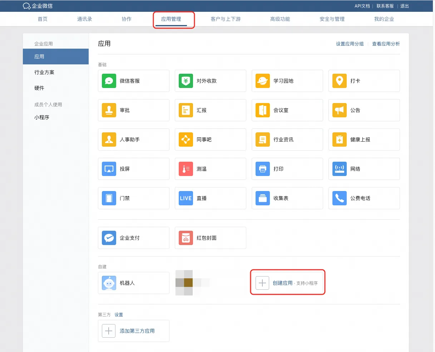
Task: Open the 协作 tab
Action: click(x=127, y=19)
